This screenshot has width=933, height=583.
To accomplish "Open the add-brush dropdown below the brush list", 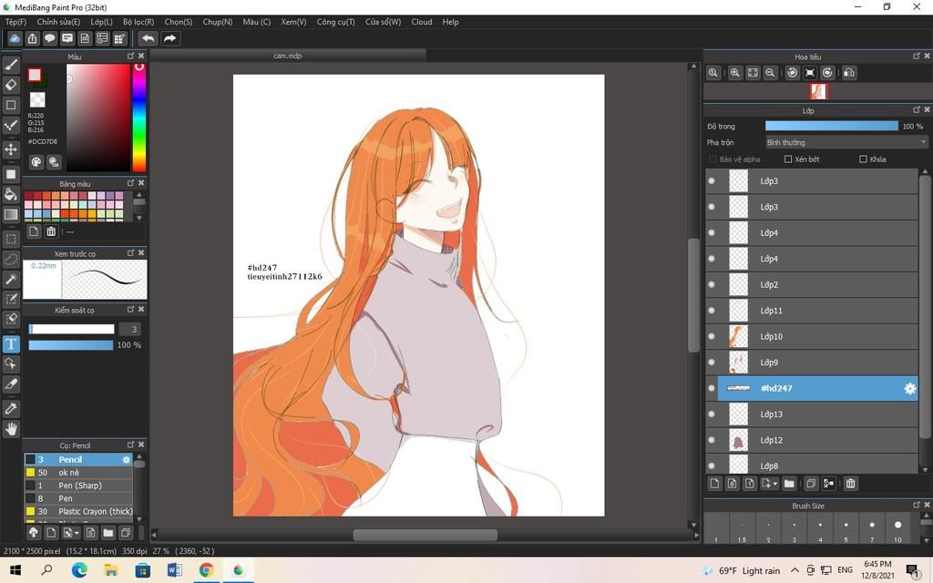I will (71, 532).
